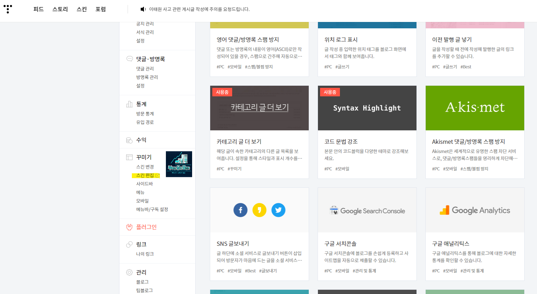Open 설정 under 댓글·방명록
Viewport: 537px width, 294px height.
[x=140, y=86]
